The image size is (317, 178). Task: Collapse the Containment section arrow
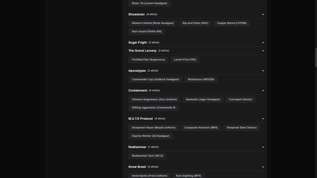[x=263, y=91]
